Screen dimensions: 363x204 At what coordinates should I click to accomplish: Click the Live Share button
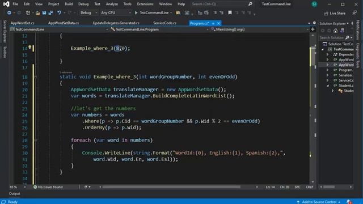pos(335,13)
